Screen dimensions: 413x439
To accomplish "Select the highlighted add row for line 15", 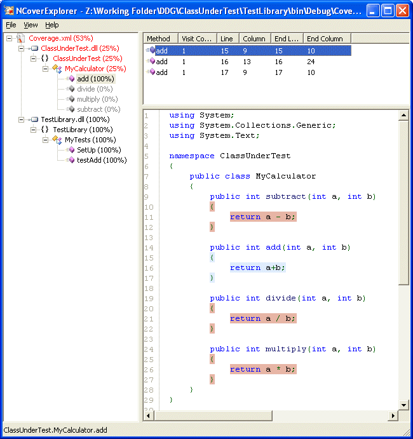I will tap(247, 51).
